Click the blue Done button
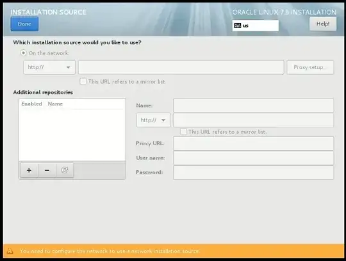The image size is (346, 261). click(24, 24)
